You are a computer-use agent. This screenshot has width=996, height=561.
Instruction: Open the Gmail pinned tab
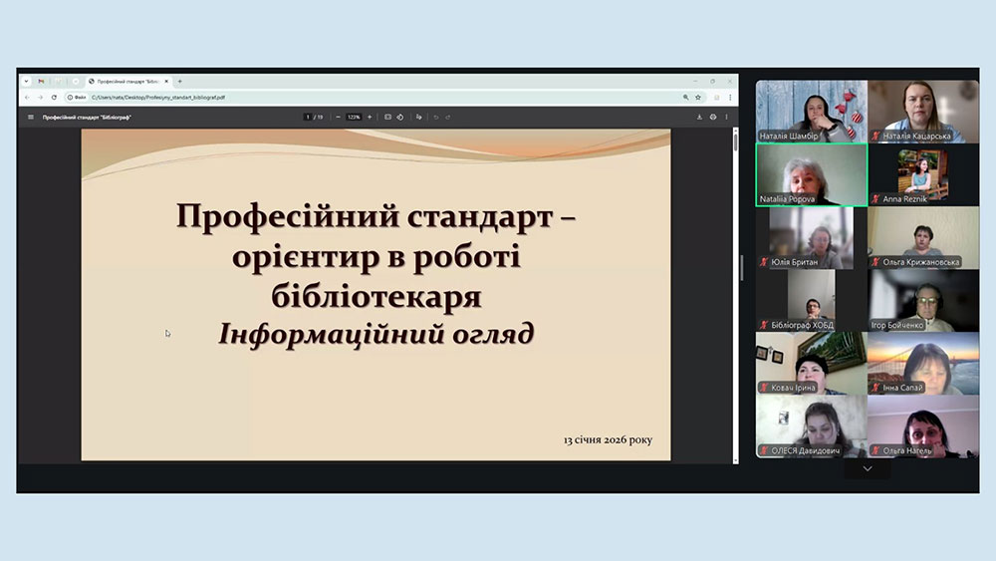[41, 81]
